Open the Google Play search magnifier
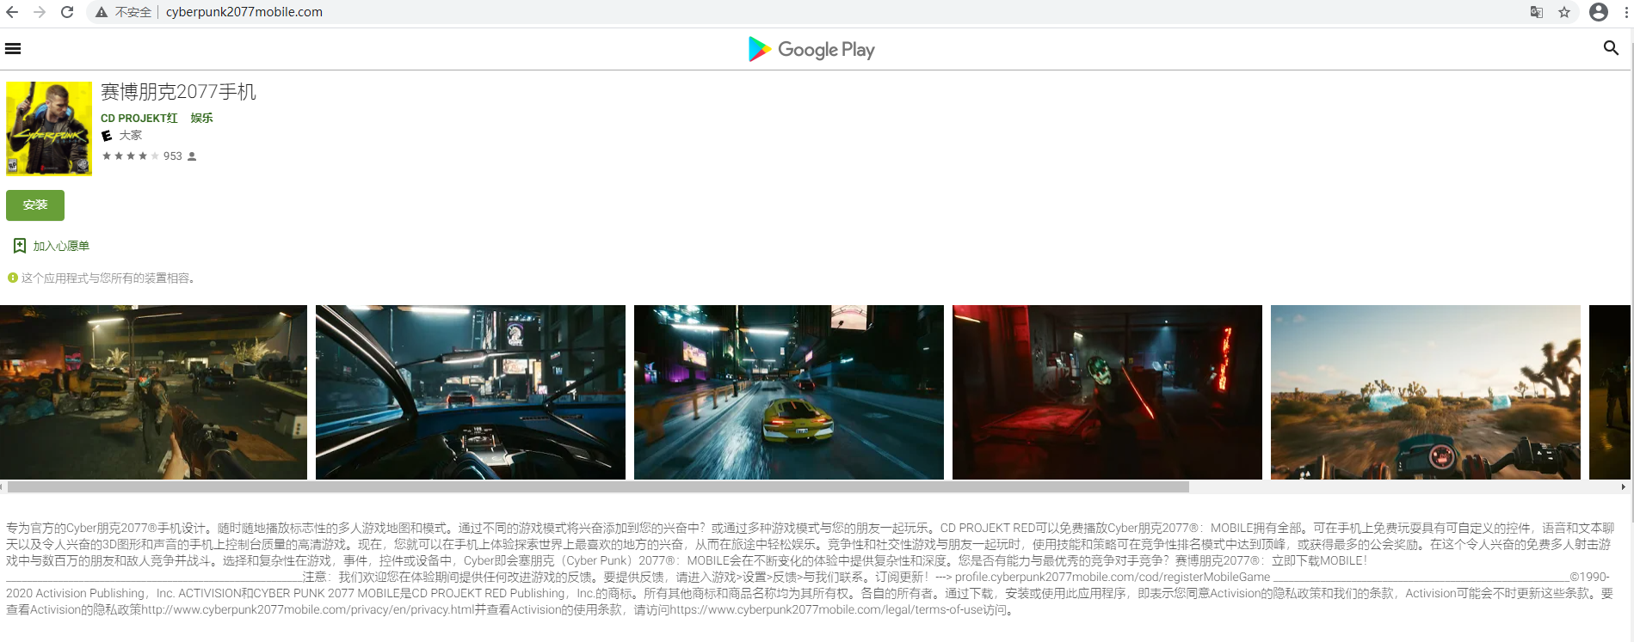 (1611, 48)
